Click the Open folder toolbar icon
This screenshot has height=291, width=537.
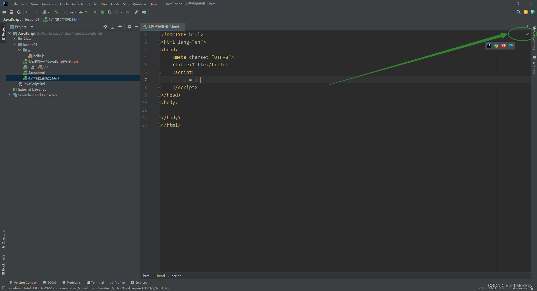[4, 12]
